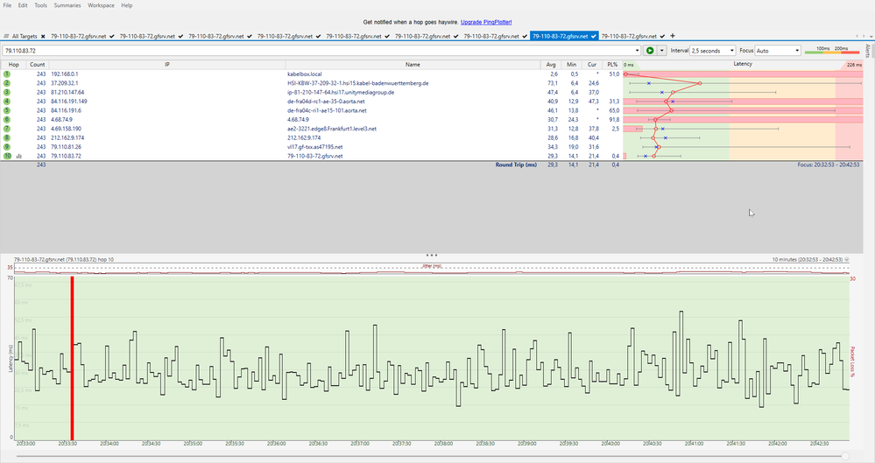The width and height of the screenshot is (875, 463).
Task: Close the All Targets tab with X
Action: point(43,36)
